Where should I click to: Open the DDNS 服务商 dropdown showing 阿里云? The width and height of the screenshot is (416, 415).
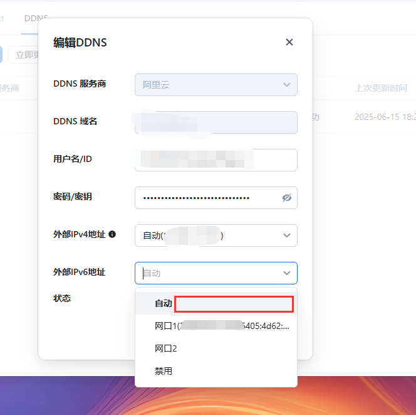216,85
